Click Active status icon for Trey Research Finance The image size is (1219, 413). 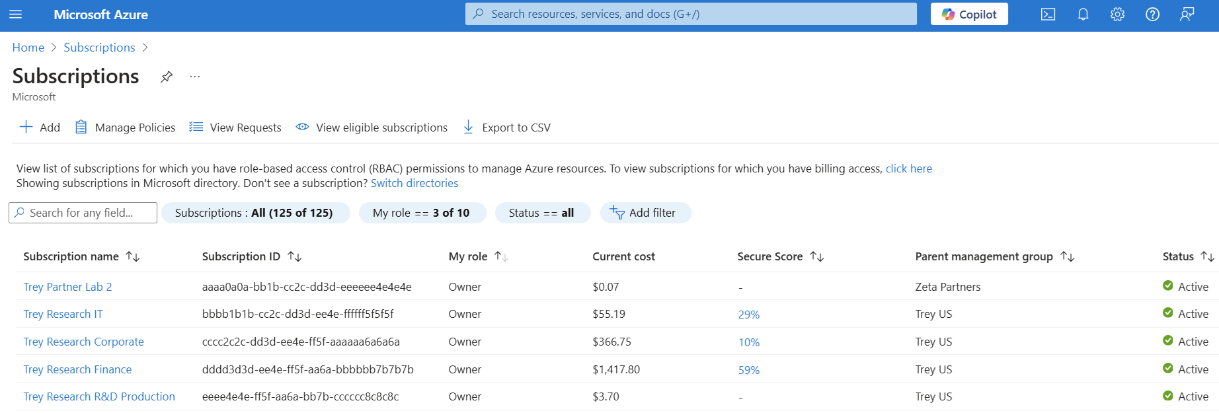(1168, 368)
